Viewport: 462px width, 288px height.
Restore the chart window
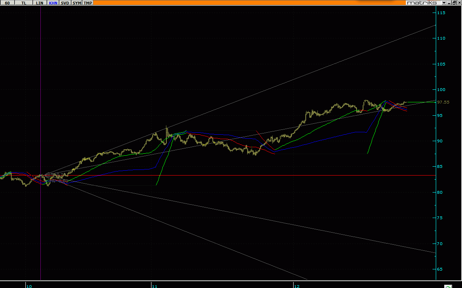coord(454,3)
